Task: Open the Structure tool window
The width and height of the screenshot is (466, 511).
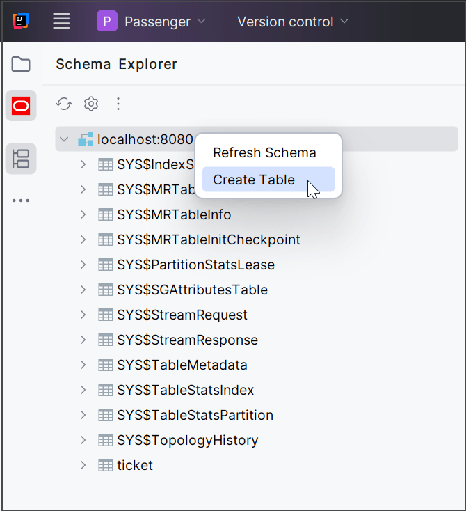Action: pyautogui.click(x=21, y=159)
